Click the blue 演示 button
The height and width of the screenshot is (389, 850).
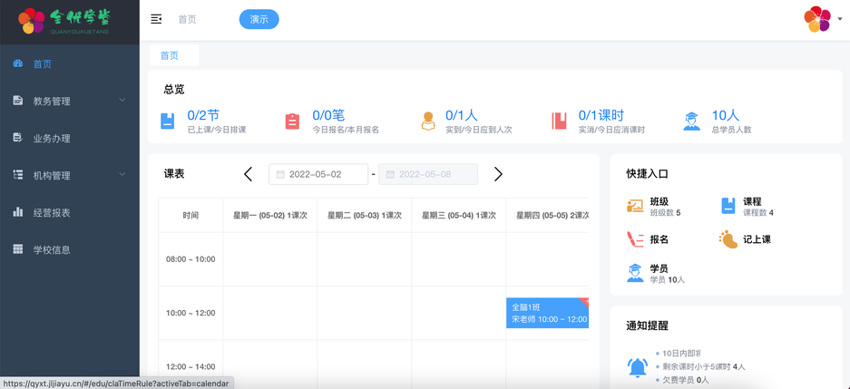point(259,19)
